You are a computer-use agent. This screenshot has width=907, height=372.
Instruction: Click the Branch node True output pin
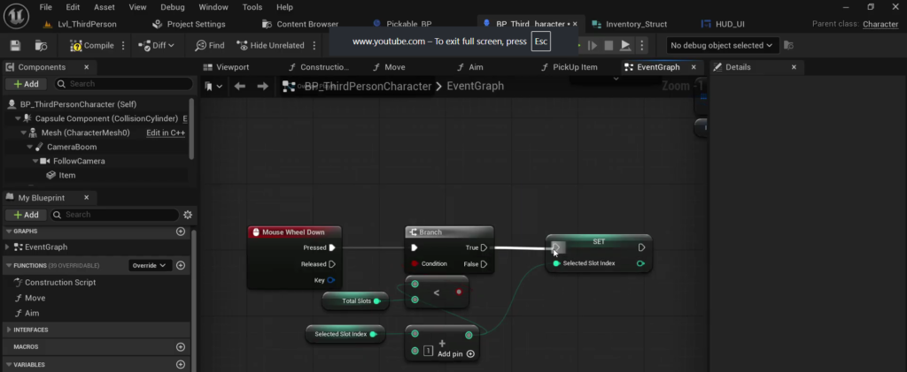point(485,247)
